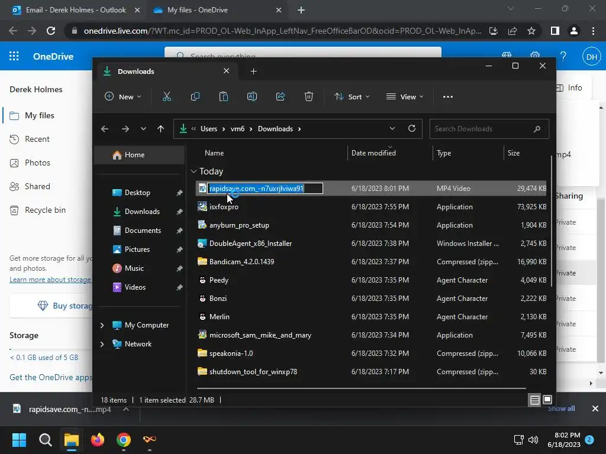Click share this page icon in address bar

point(512,31)
